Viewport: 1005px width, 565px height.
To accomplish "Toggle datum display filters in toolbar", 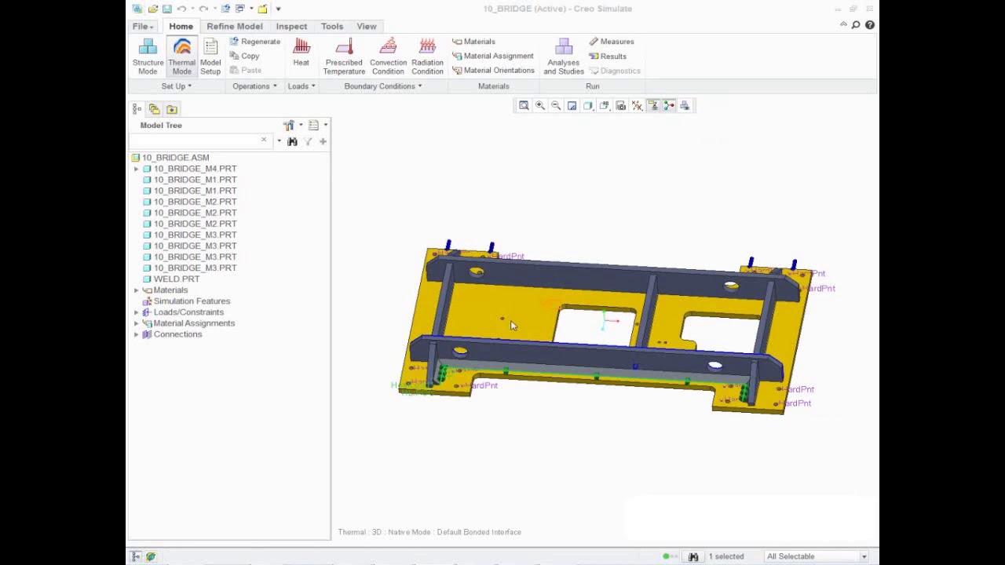I will point(637,106).
